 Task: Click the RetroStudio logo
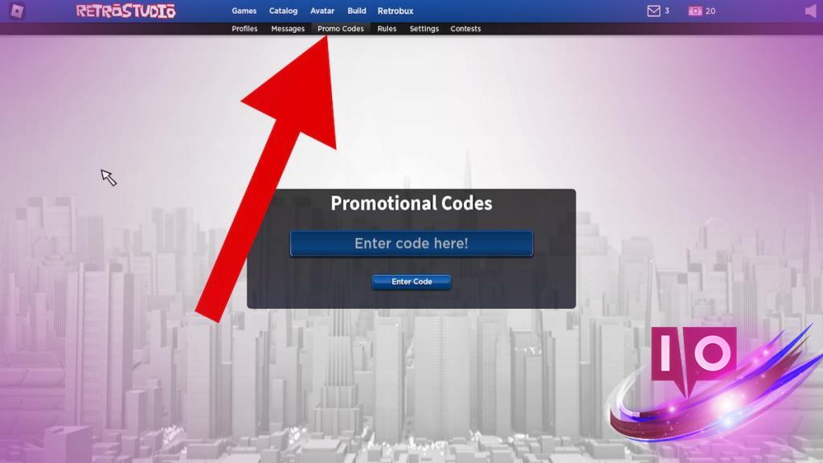(x=126, y=11)
